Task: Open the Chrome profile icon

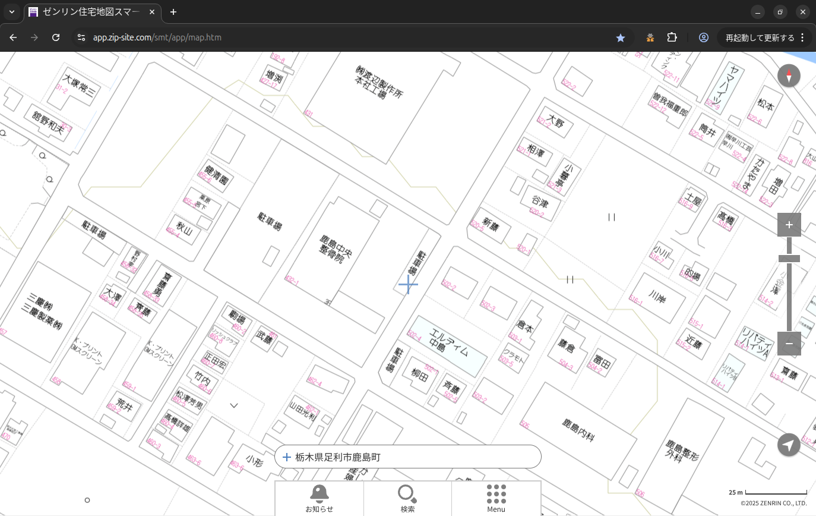Action: pos(704,37)
